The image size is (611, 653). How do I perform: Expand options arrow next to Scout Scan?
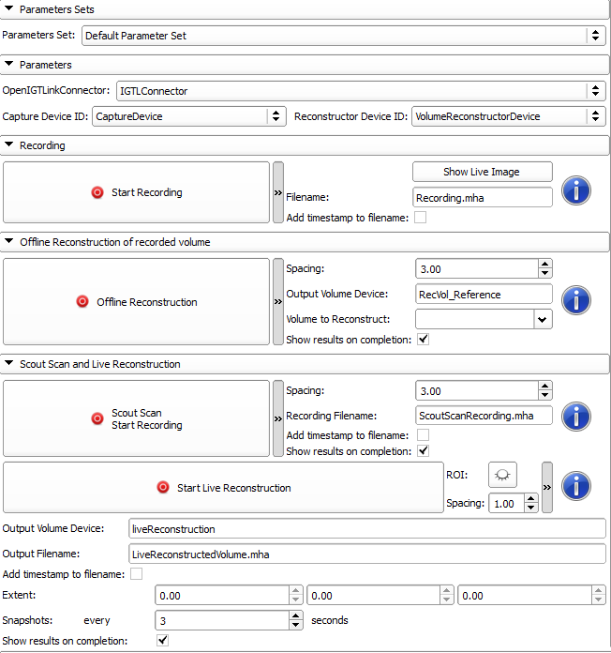pos(277,418)
